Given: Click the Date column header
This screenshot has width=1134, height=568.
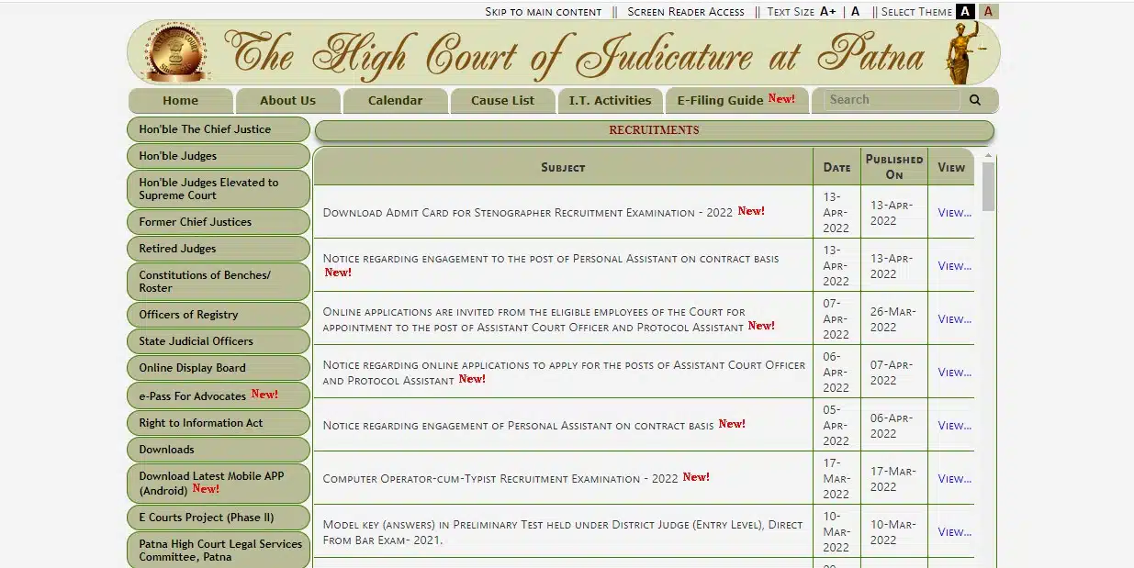Looking at the screenshot, I should (836, 167).
